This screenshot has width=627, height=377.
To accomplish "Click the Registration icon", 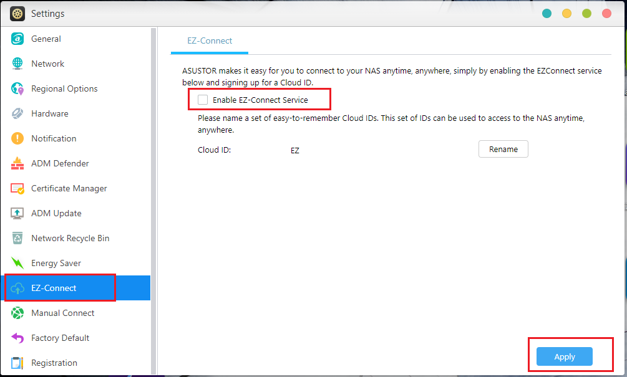I will (x=17, y=363).
